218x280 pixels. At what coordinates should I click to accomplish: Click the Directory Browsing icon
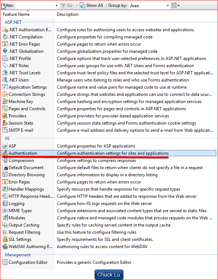(x=5, y=175)
